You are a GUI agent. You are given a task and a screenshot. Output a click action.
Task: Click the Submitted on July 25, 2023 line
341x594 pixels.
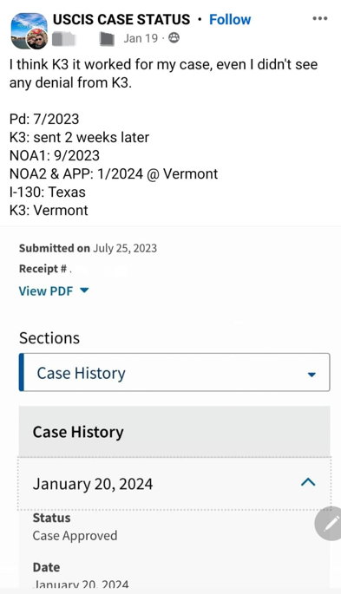click(88, 248)
